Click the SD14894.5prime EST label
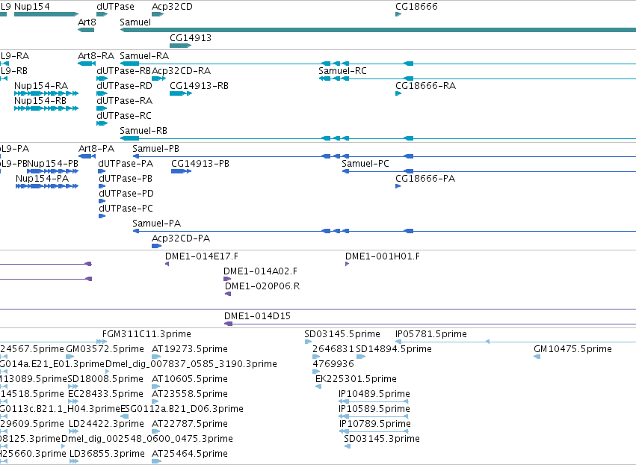The image size is (636, 465). 394,349
